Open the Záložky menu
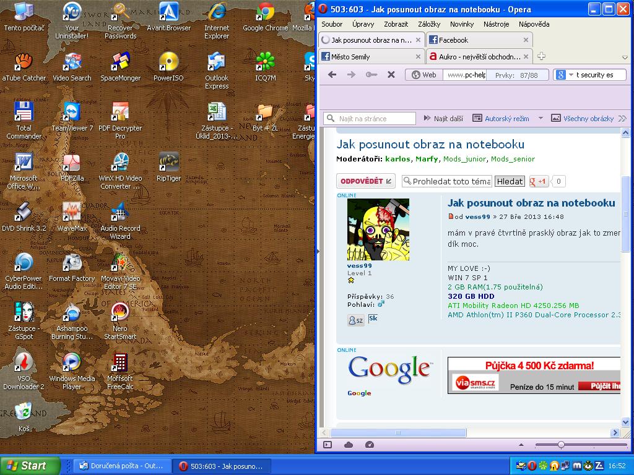The width and height of the screenshot is (634, 475). click(429, 24)
